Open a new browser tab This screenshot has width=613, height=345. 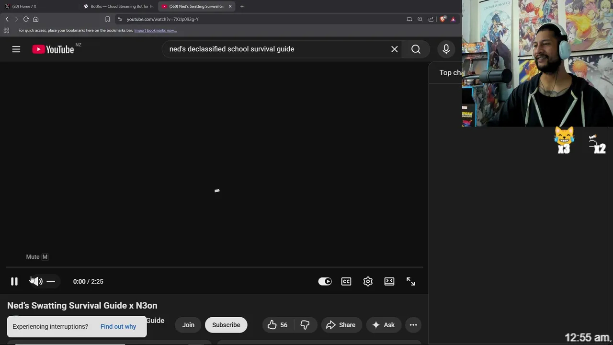(x=242, y=6)
